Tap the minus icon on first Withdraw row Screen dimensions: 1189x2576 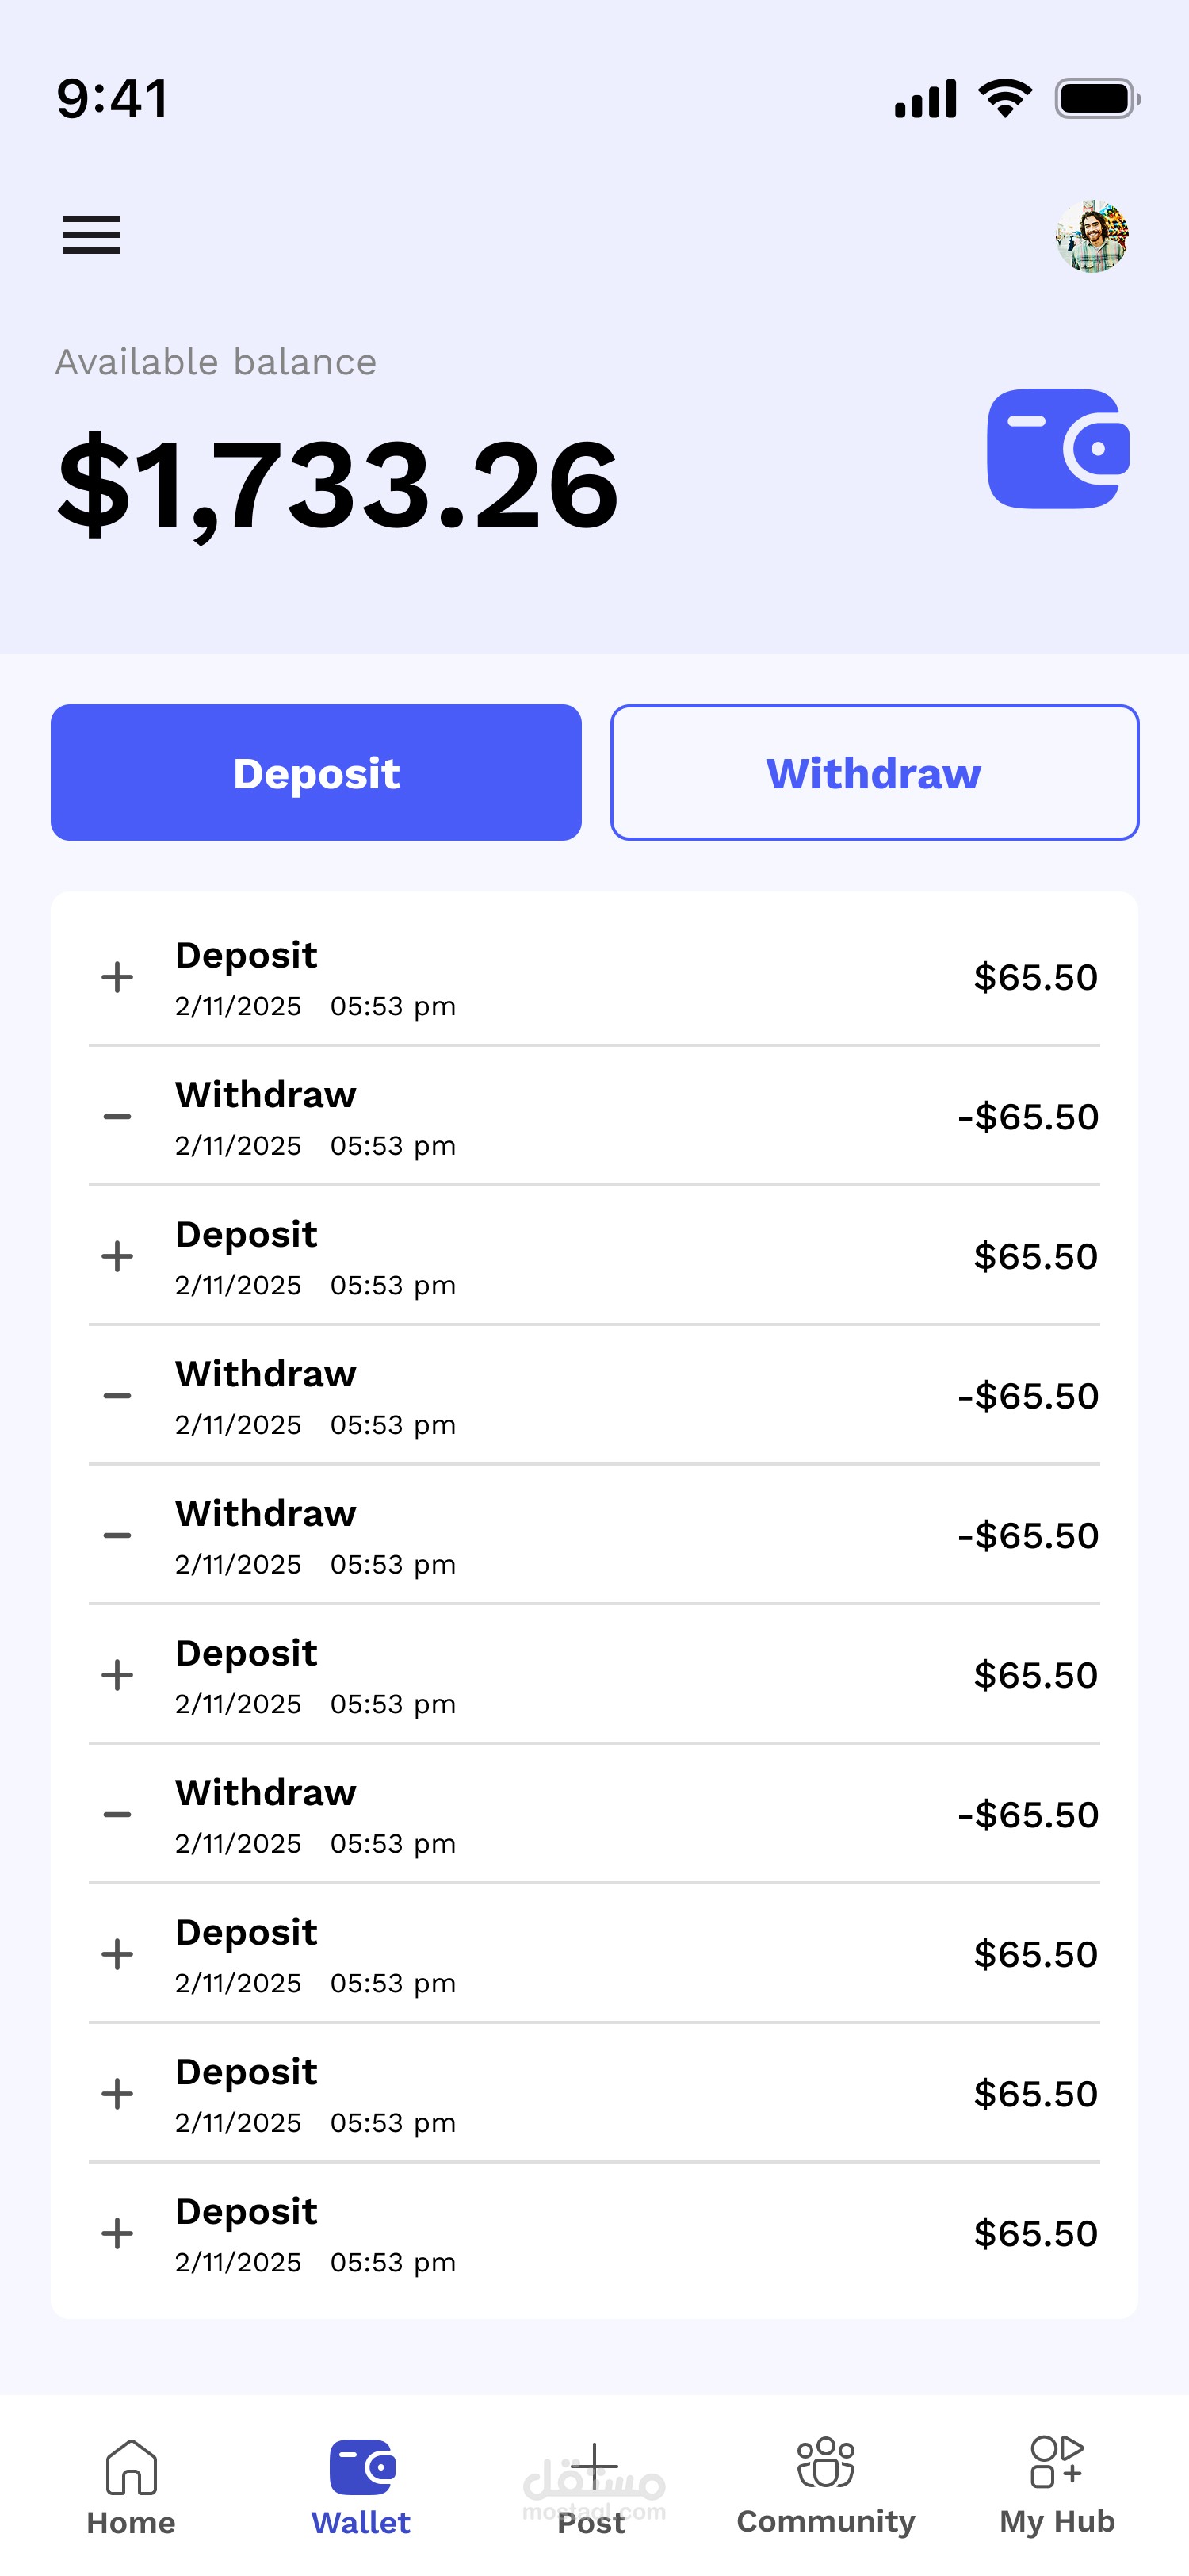(118, 1117)
